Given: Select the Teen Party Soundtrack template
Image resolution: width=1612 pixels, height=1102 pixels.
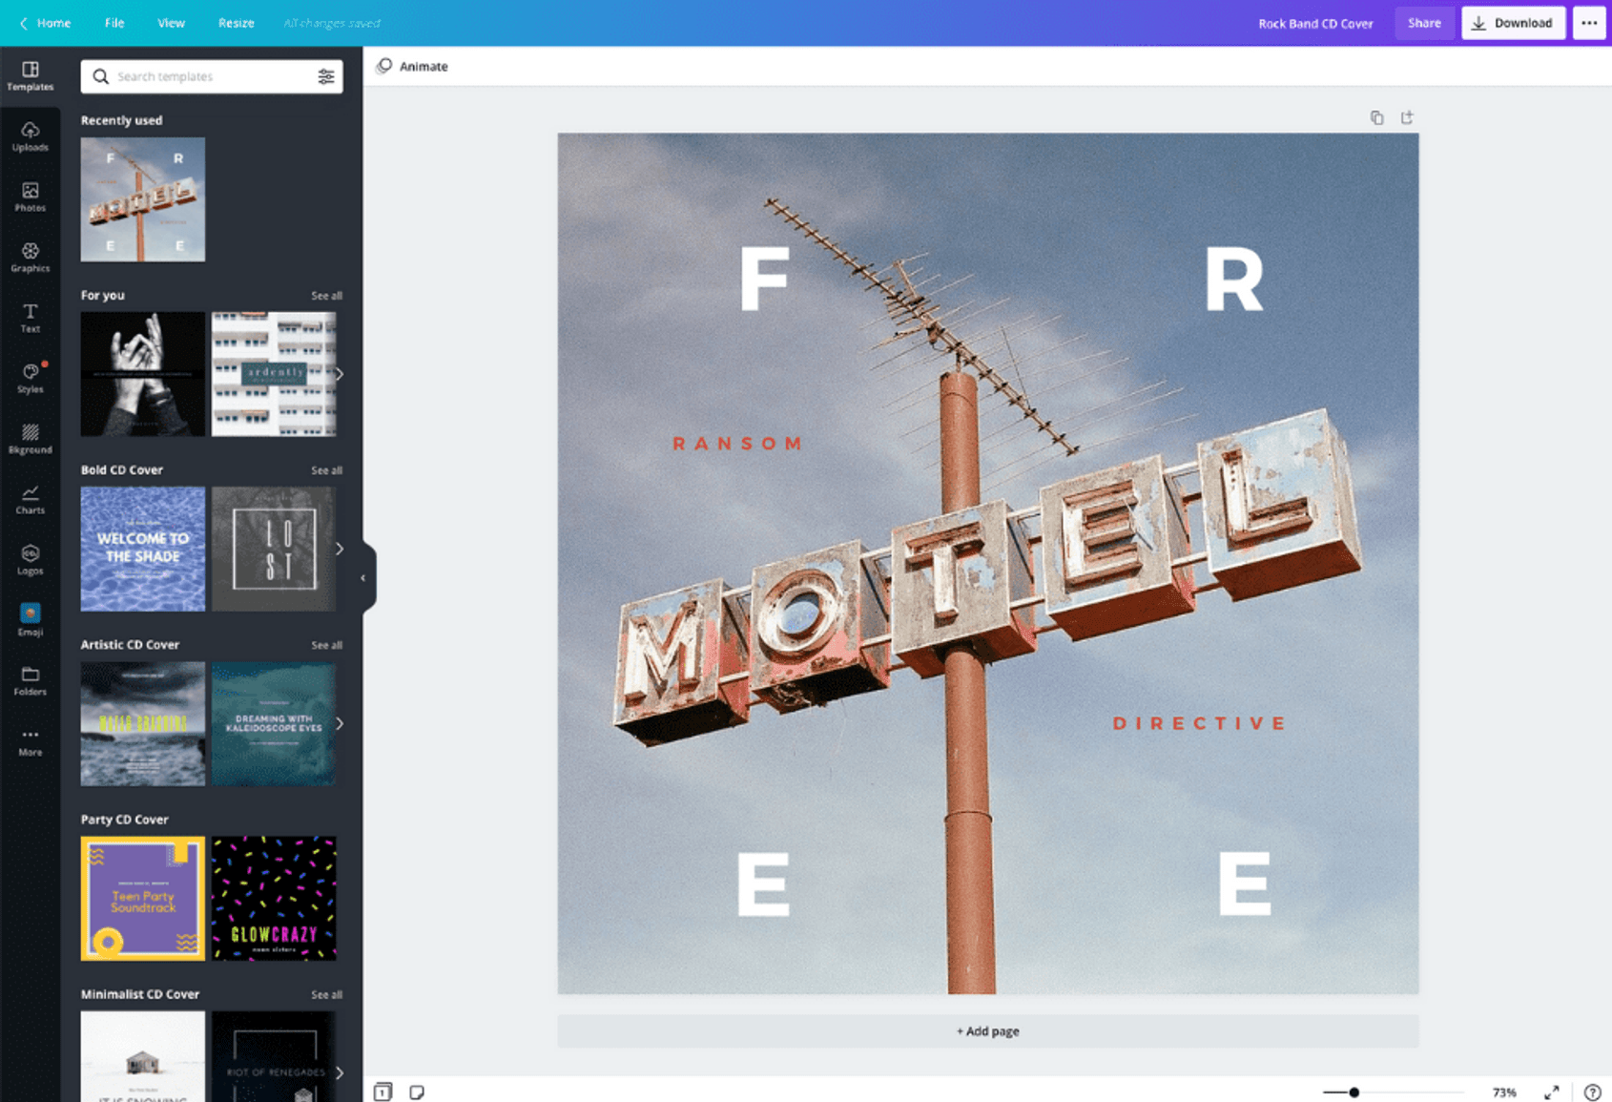Looking at the screenshot, I should pos(141,898).
